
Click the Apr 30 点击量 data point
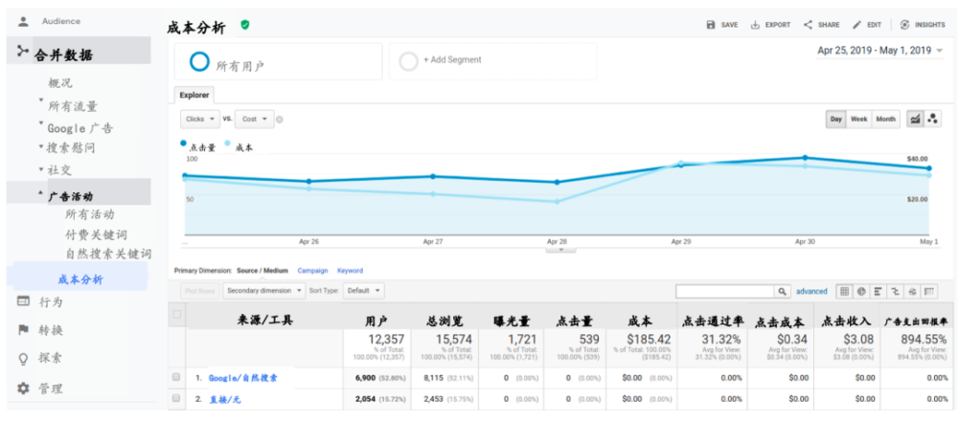coord(805,158)
